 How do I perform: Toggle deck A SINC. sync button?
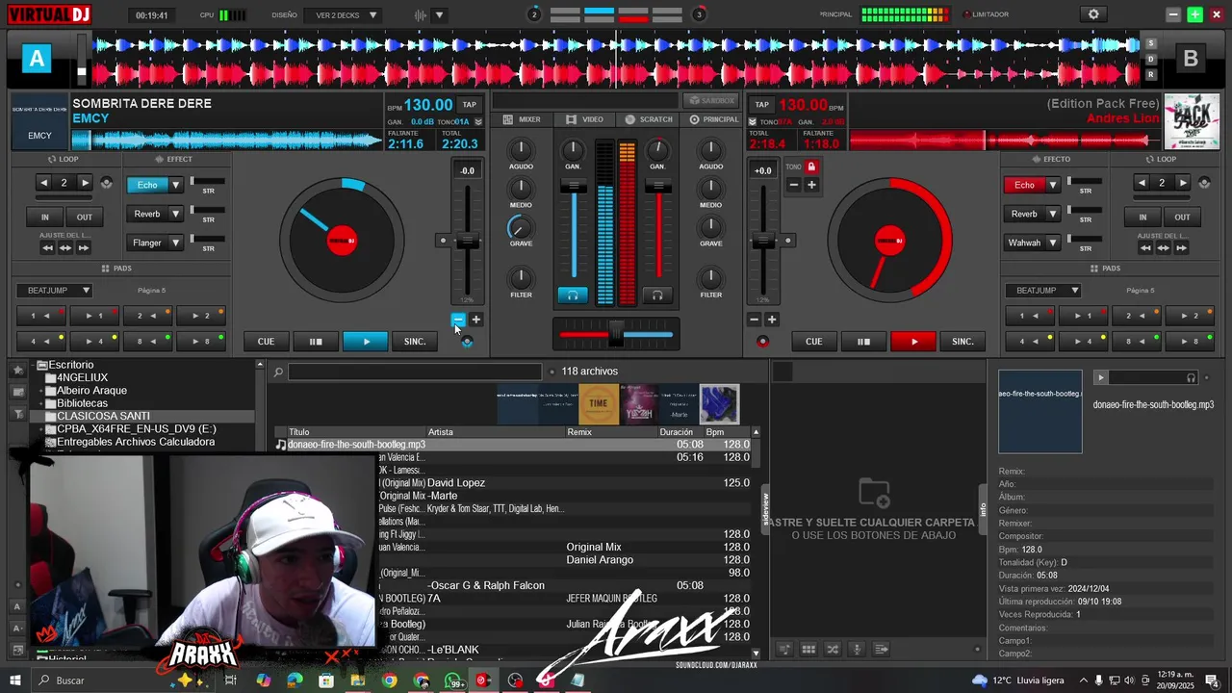coord(415,341)
